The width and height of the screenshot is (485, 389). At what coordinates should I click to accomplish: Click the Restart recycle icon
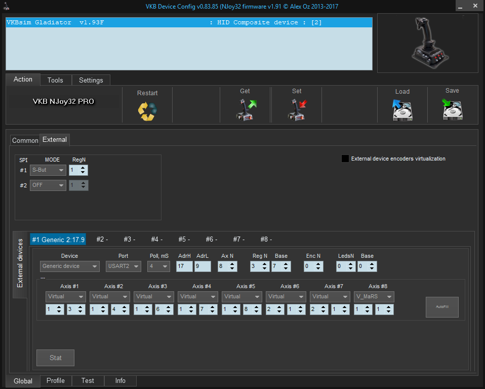pyautogui.click(x=147, y=111)
